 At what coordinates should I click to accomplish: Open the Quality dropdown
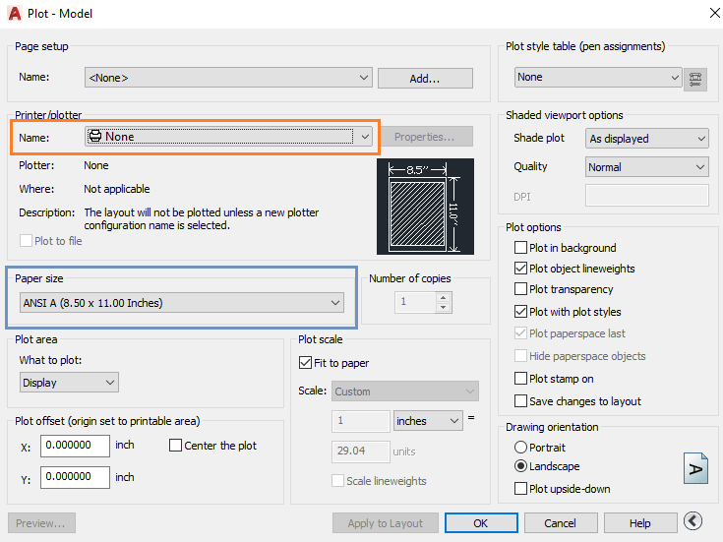pos(647,167)
